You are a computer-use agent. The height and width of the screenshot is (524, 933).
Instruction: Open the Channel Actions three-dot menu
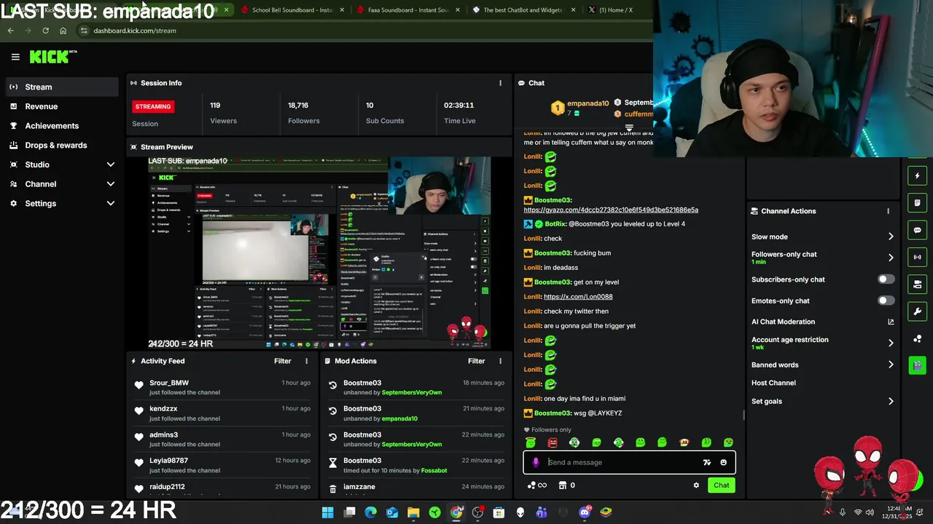click(x=888, y=211)
